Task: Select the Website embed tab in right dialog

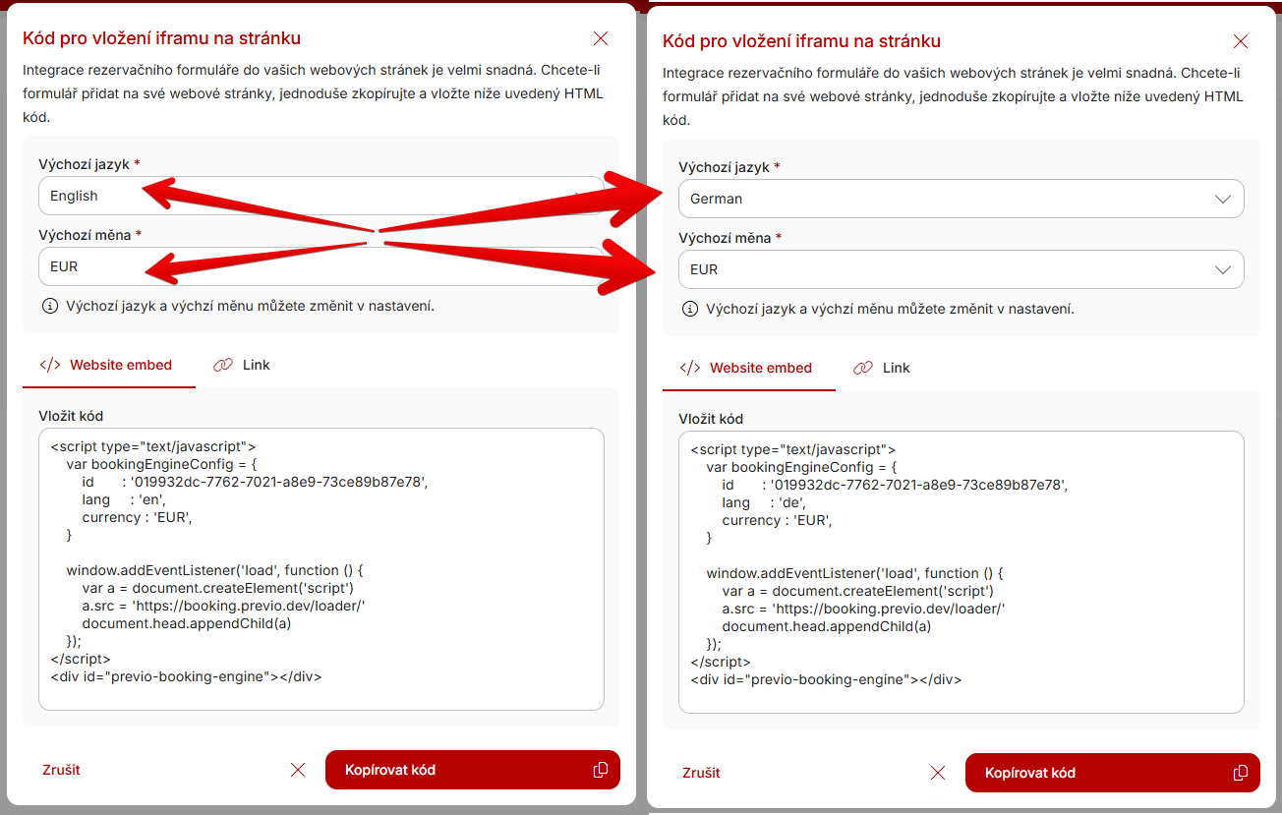Action: point(748,368)
